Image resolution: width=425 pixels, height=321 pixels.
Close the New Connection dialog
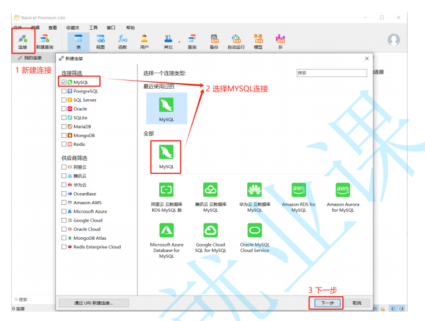pyautogui.click(x=367, y=58)
